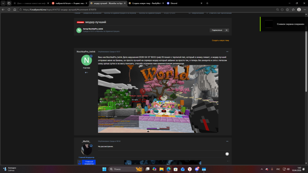Click NochkaPro_twink username above first post

click(86, 52)
